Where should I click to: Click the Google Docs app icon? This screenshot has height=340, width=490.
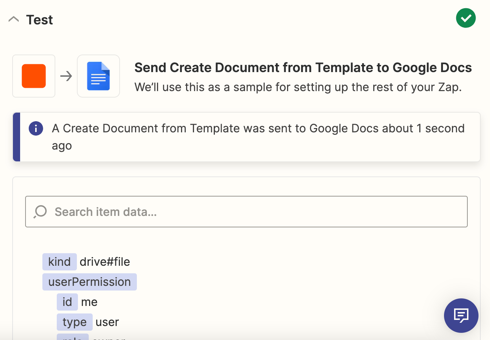(98, 76)
